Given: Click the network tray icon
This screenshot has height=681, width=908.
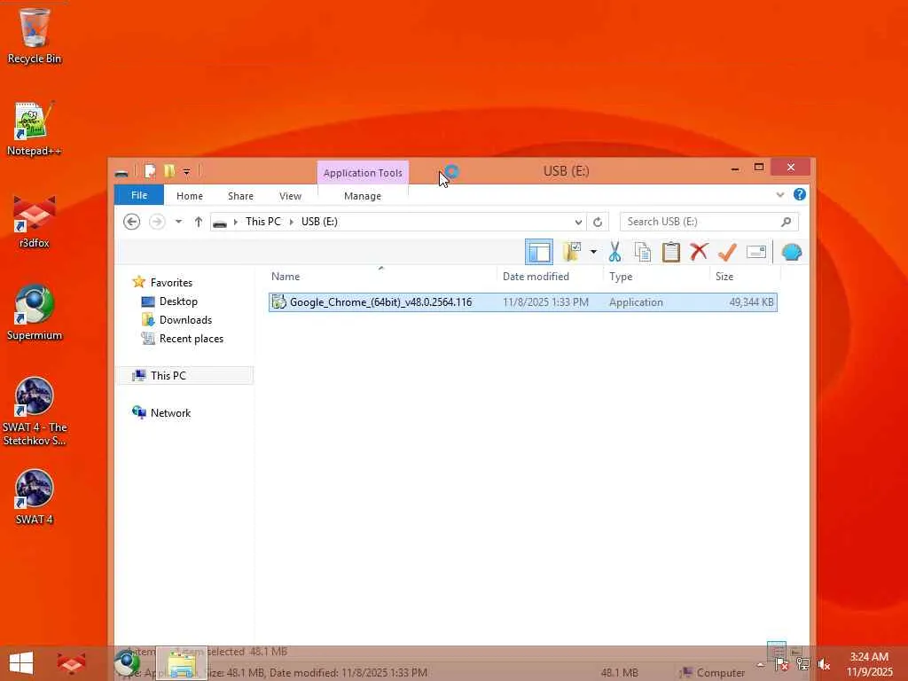Looking at the screenshot, I should coord(802,664).
